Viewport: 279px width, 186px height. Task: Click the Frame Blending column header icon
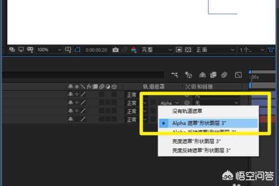tap(95, 86)
